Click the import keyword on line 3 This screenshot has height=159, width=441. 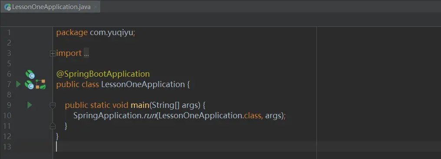point(69,53)
